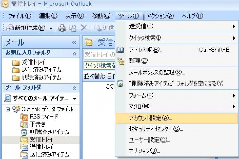Collapse the メール navigation pane with chevrons
Image resolution: width=239 pixels, height=159 pixels.
click(x=74, y=42)
